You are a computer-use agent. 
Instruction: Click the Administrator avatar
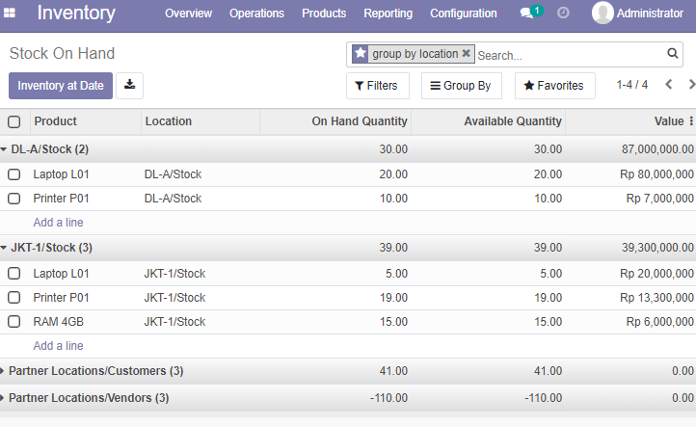click(602, 13)
